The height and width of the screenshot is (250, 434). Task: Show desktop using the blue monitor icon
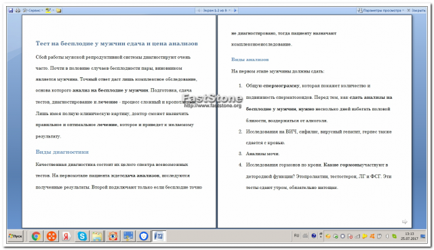coord(423,236)
